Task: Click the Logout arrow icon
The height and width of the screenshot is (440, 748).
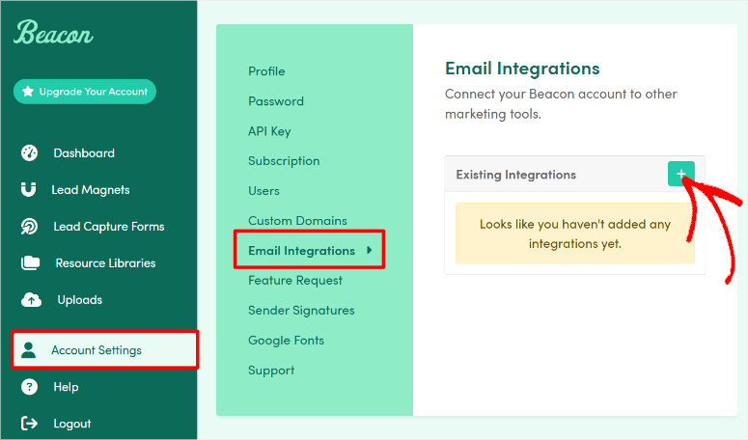Action: [30, 424]
